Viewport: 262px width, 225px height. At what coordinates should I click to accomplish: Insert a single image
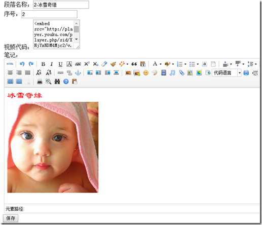click(x=128, y=73)
